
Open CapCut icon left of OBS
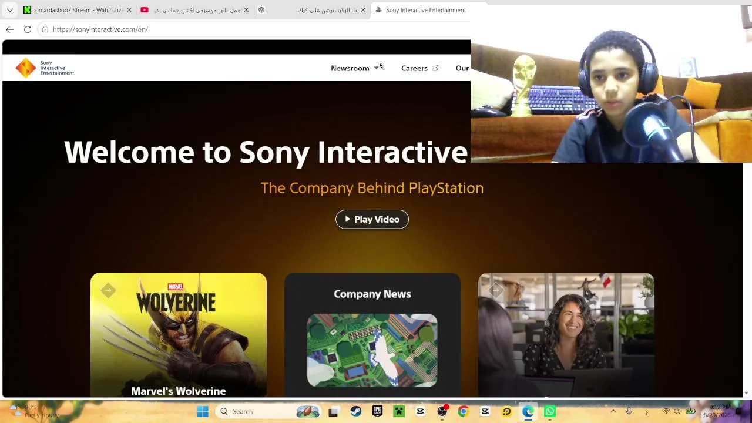coord(421,411)
